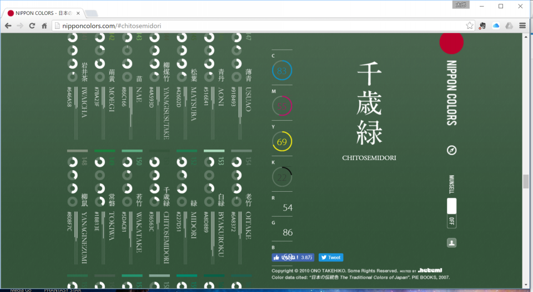The width and height of the screenshot is (533, 292).
Task: Click the green color bar above number 149
Action: click(x=105, y=151)
